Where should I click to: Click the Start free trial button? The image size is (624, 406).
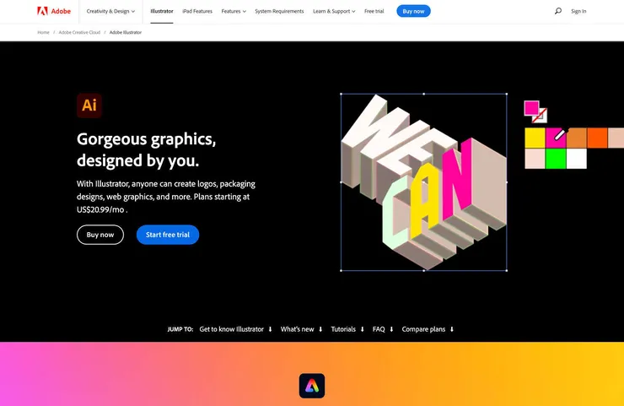pos(168,235)
